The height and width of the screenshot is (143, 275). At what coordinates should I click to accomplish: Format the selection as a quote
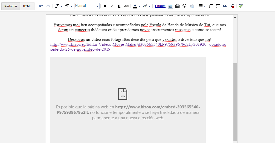pyautogui.click(x=225, y=6)
